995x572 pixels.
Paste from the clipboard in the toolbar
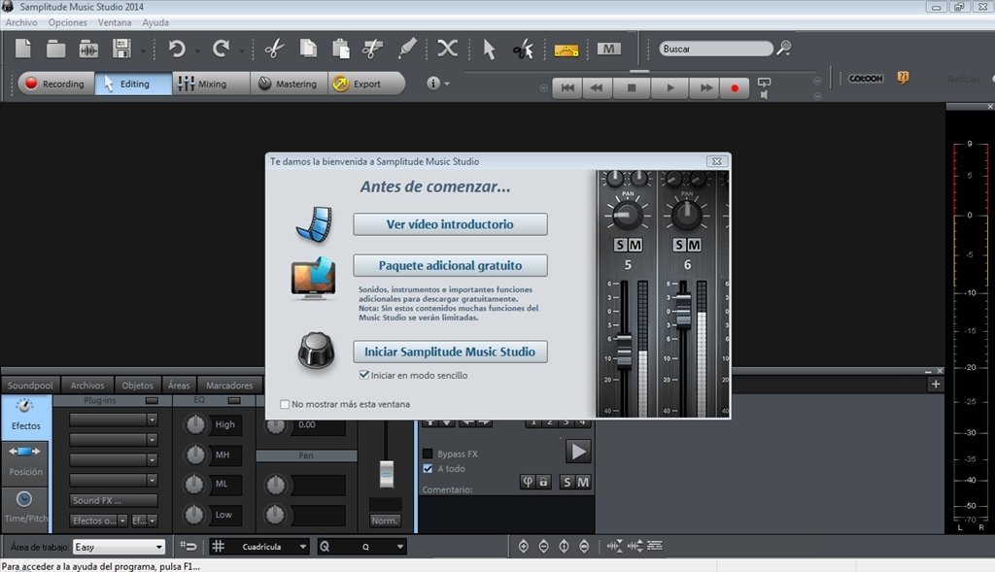coord(341,49)
